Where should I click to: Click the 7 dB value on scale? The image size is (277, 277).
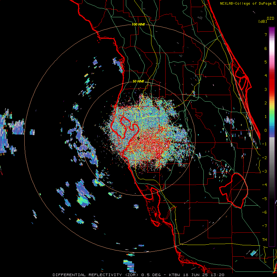click(x=266, y=34)
